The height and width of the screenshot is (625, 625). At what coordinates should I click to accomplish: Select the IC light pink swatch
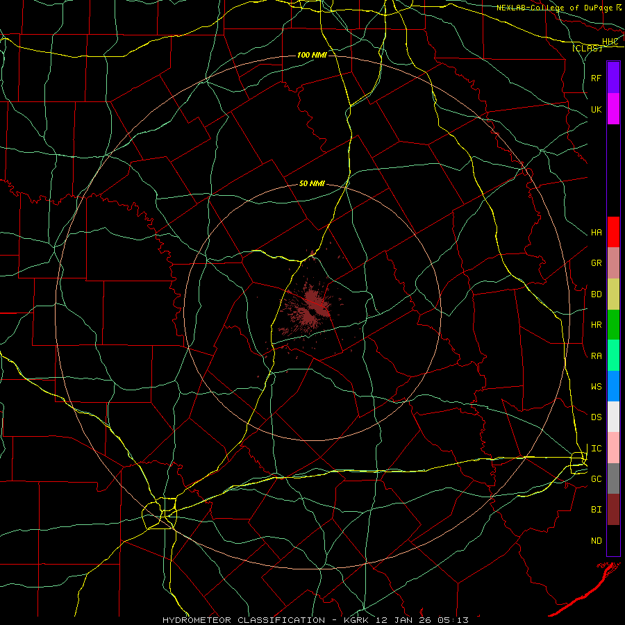click(x=613, y=448)
